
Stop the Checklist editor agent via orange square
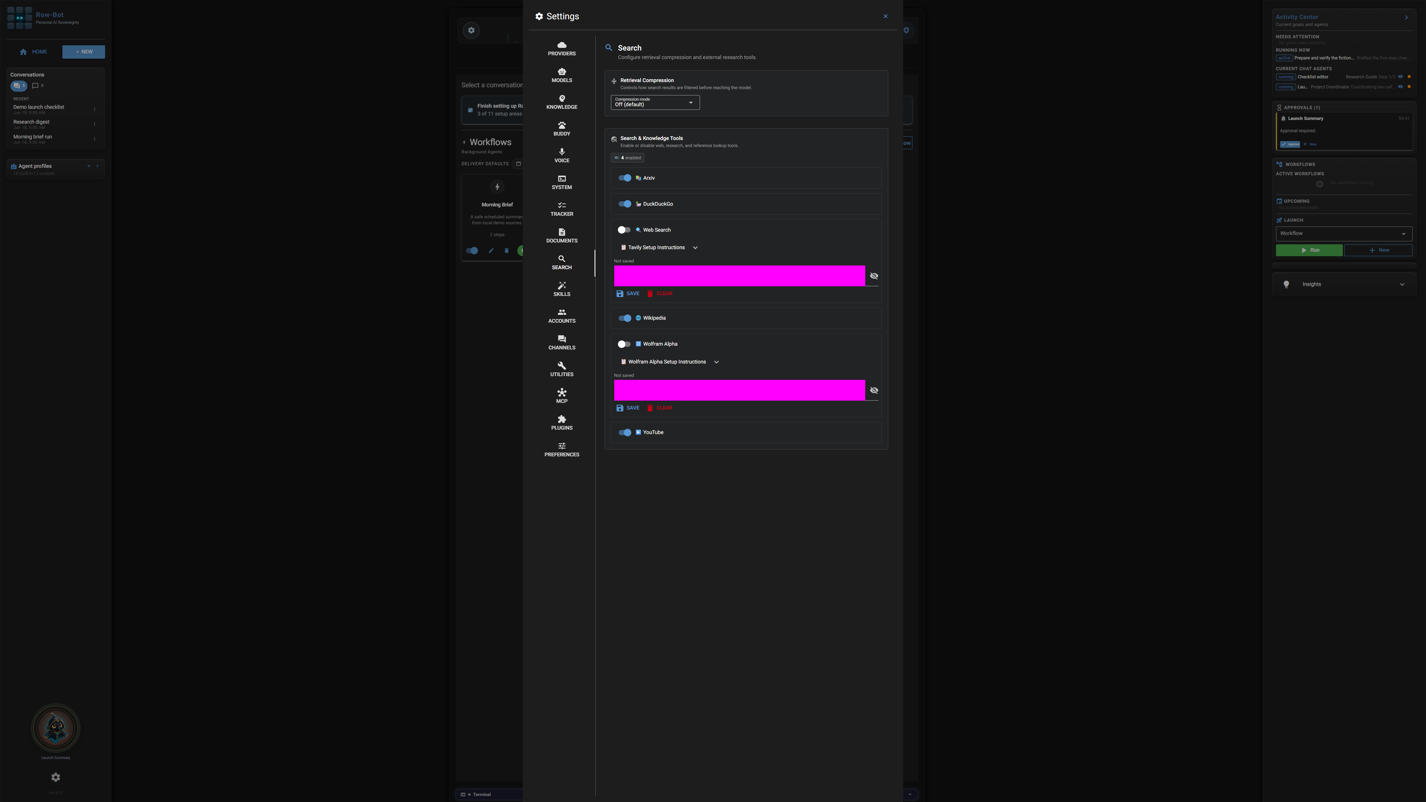click(x=1409, y=77)
